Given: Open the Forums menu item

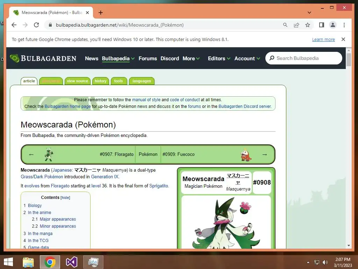Looking at the screenshot, I should (148, 58).
